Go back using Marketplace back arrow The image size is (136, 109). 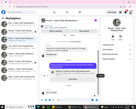coord(3,18)
